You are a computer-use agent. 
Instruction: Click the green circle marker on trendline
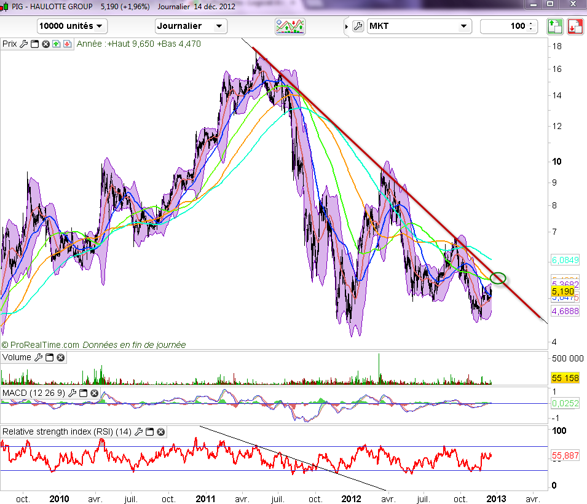[498, 278]
